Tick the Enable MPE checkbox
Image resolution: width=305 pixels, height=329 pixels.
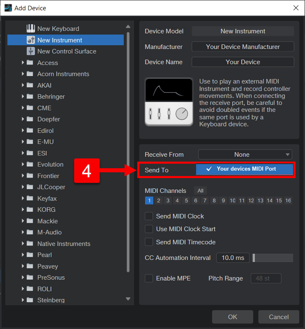149,278
